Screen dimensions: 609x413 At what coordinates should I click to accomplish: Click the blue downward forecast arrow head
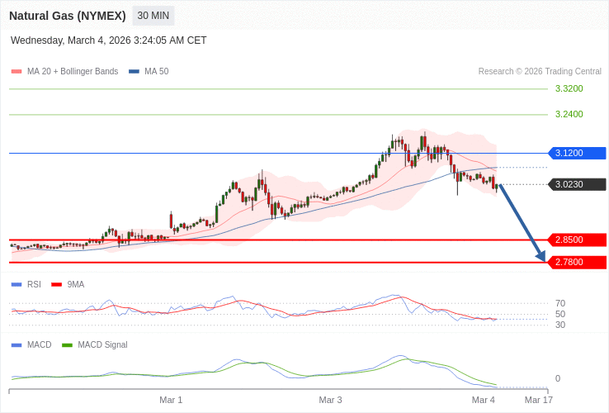(541, 256)
